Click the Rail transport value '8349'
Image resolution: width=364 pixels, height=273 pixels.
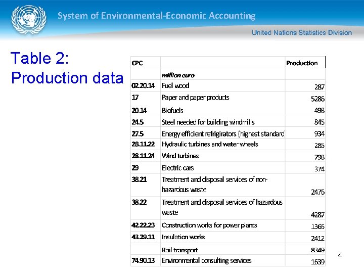point(317,250)
